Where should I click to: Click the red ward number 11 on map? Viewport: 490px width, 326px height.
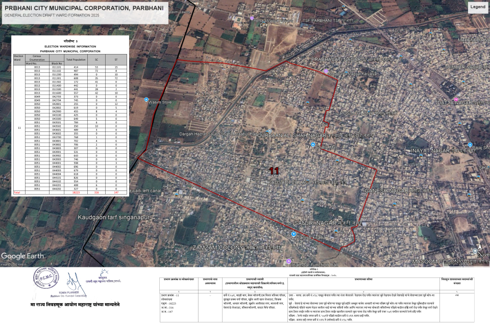coord(274,171)
